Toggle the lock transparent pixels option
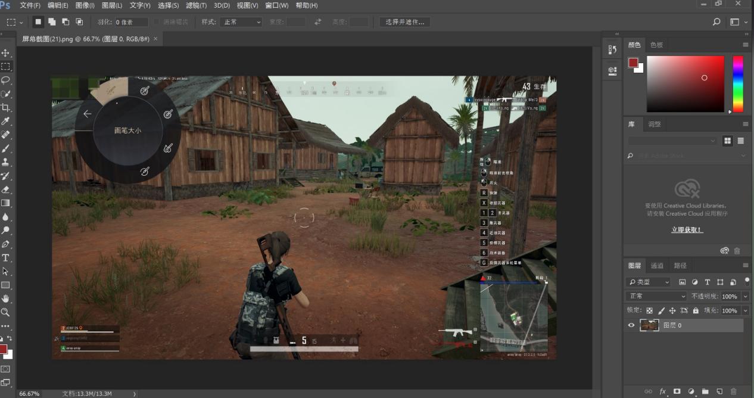Screen dimensions: 754x398 click(649, 310)
